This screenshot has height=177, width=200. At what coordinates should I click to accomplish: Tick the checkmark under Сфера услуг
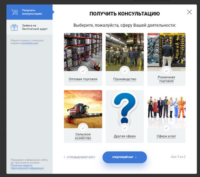(166, 128)
